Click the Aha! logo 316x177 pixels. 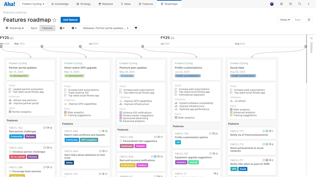point(9,4)
